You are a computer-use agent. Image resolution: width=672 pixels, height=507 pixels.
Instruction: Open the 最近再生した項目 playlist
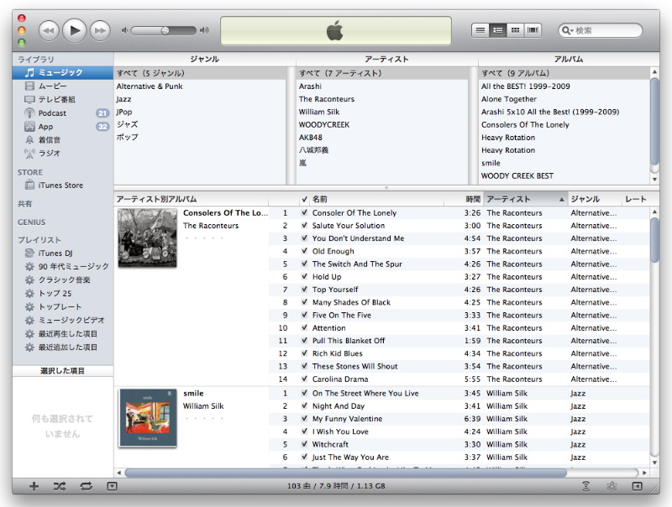(x=62, y=333)
